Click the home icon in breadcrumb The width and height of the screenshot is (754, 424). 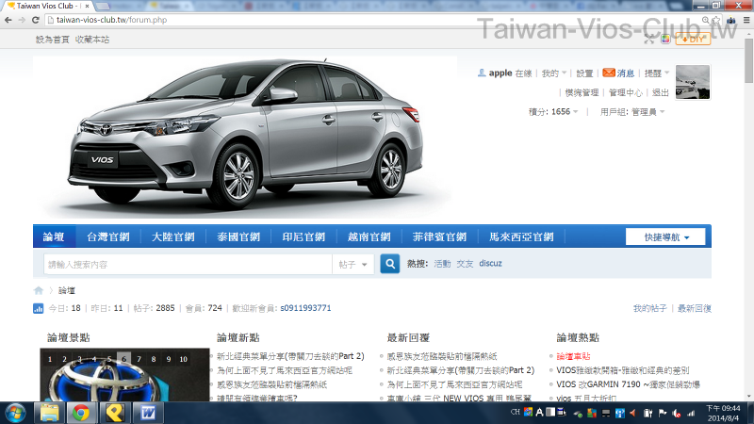click(x=39, y=290)
